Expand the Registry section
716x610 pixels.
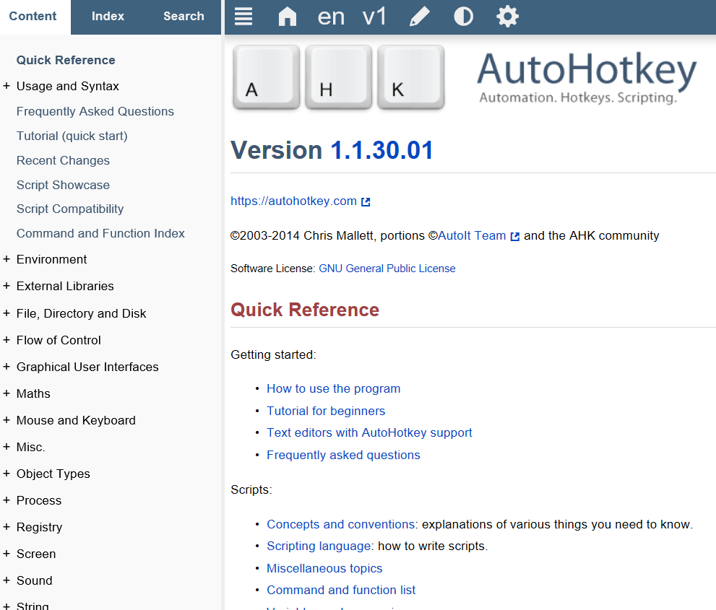(7, 527)
